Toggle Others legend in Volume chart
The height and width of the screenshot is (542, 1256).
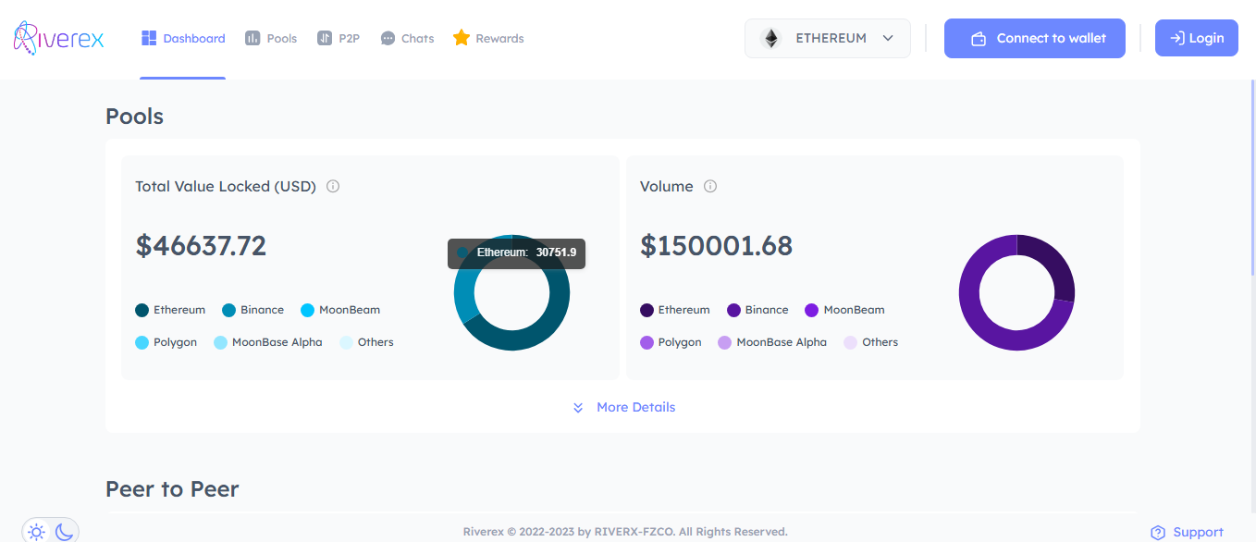871,342
